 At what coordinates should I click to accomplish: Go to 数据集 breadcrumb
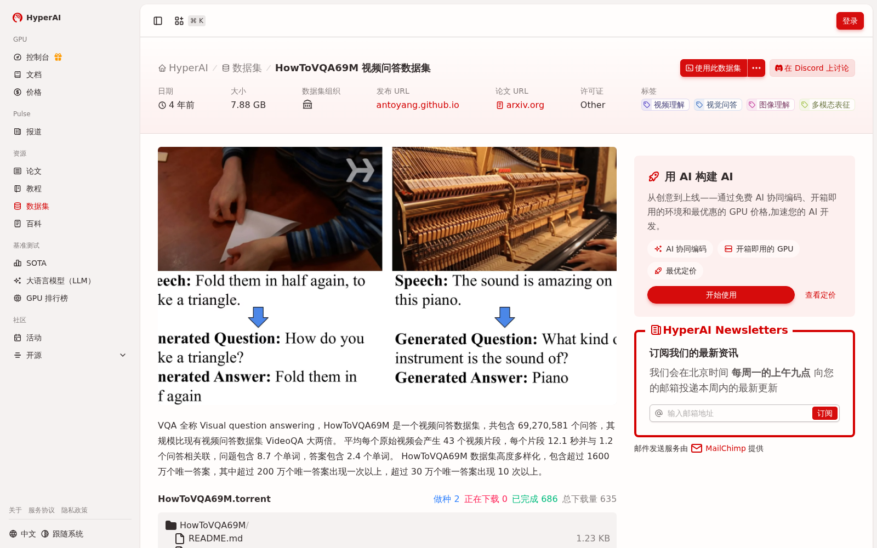(242, 68)
